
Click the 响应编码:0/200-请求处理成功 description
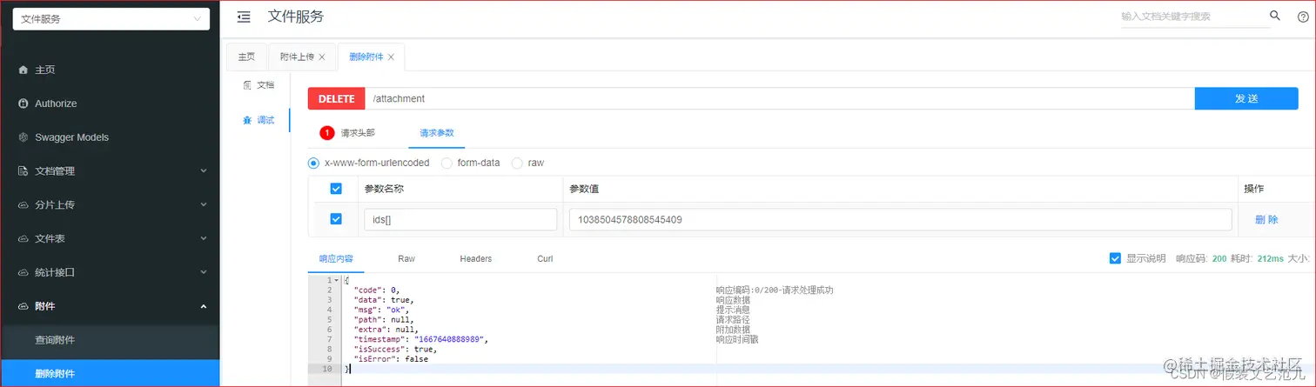[775, 290]
